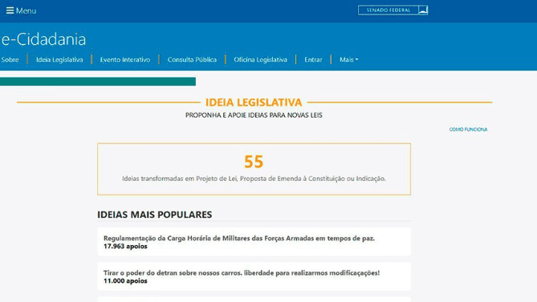The height and width of the screenshot is (302, 537).
Task: Click the Senado Federal logo button
Action: click(x=393, y=10)
